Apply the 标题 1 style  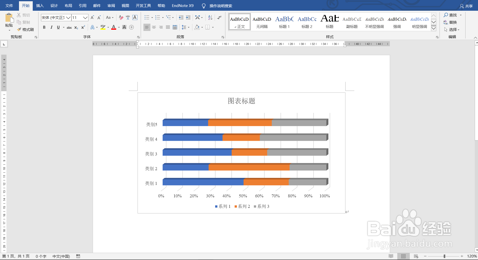coord(284,22)
